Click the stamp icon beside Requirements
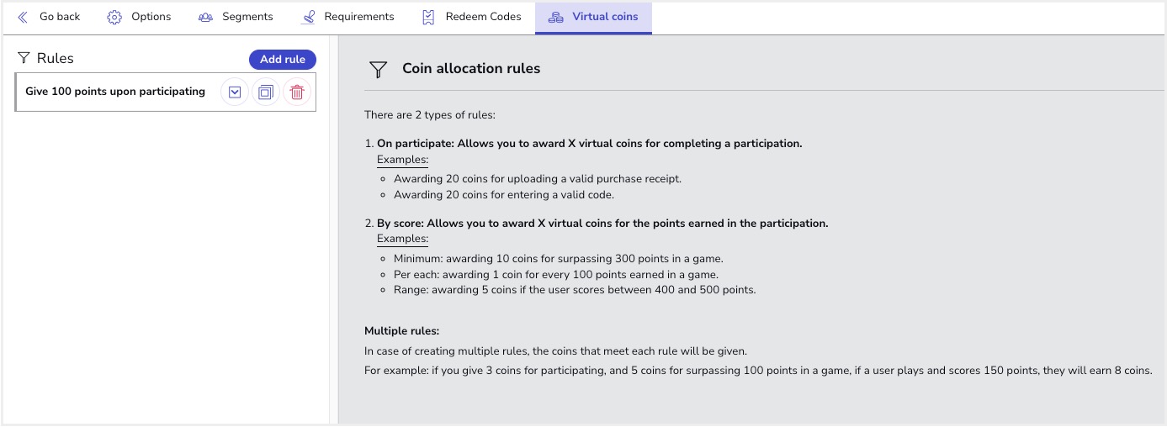The width and height of the screenshot is (1167, 427). coord(309,17)
